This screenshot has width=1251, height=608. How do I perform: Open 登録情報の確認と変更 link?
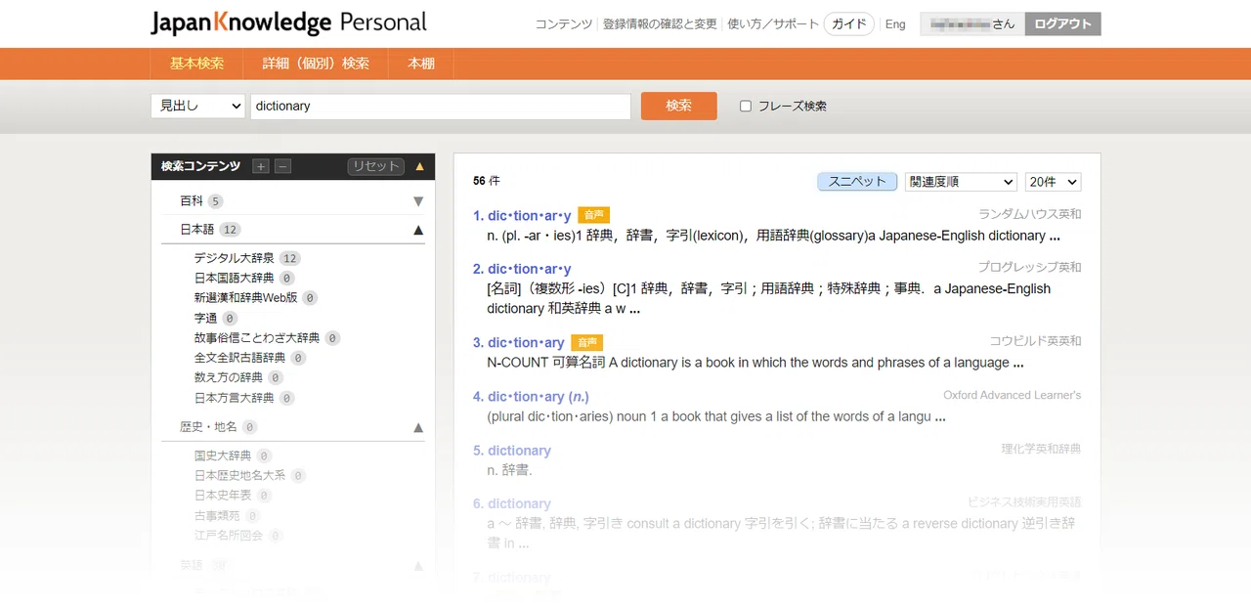tap(660, 24)
